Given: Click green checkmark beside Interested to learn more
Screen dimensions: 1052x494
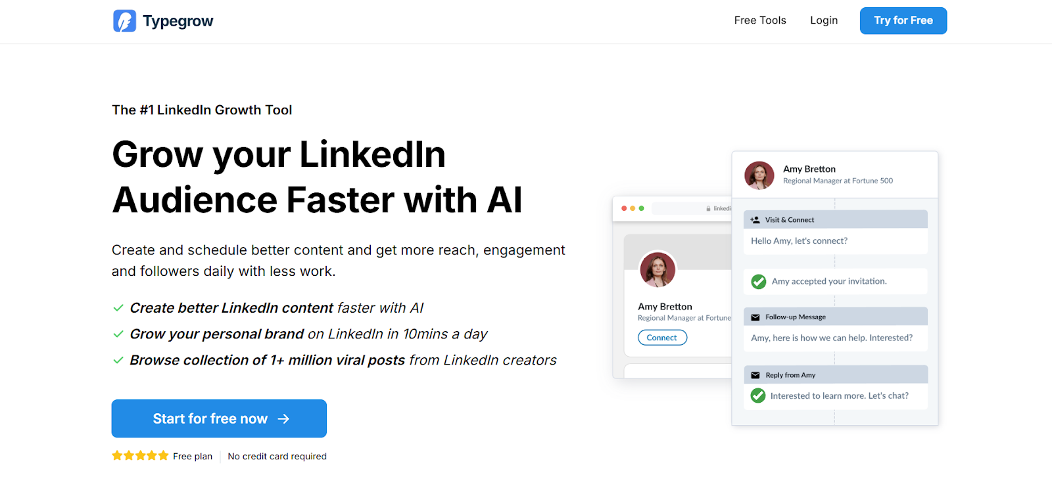Looking at the screenshot, I should pos(758,395).
